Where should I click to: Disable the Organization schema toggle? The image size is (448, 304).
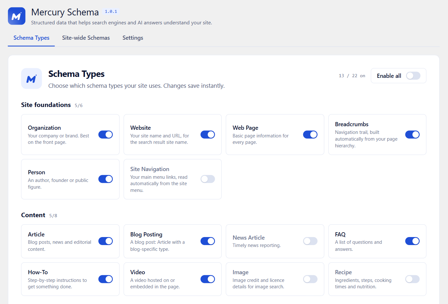(105, 135)
